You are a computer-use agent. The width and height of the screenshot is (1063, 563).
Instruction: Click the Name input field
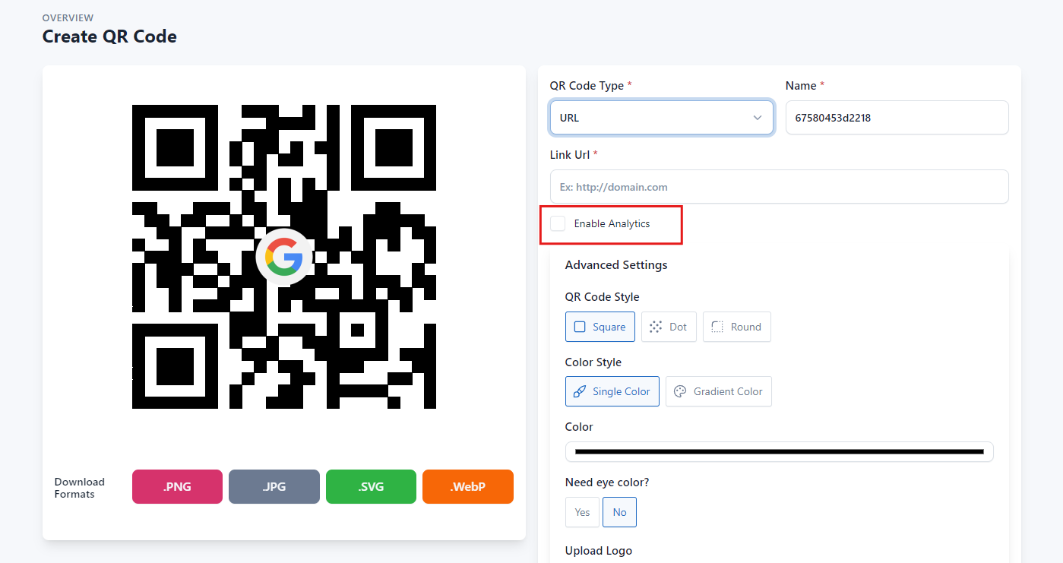point(897,118)
